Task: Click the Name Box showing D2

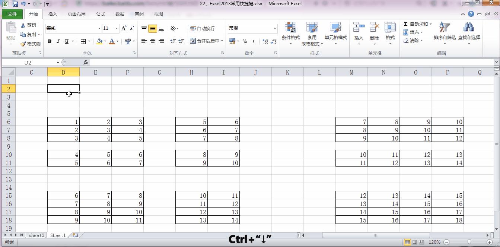Action: (x=28, y=63)
